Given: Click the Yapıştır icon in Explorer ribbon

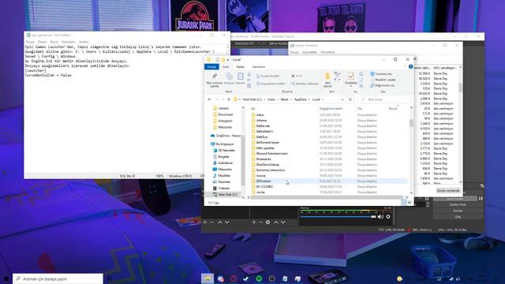Looking at the screenshot, I should pos(240,78).
